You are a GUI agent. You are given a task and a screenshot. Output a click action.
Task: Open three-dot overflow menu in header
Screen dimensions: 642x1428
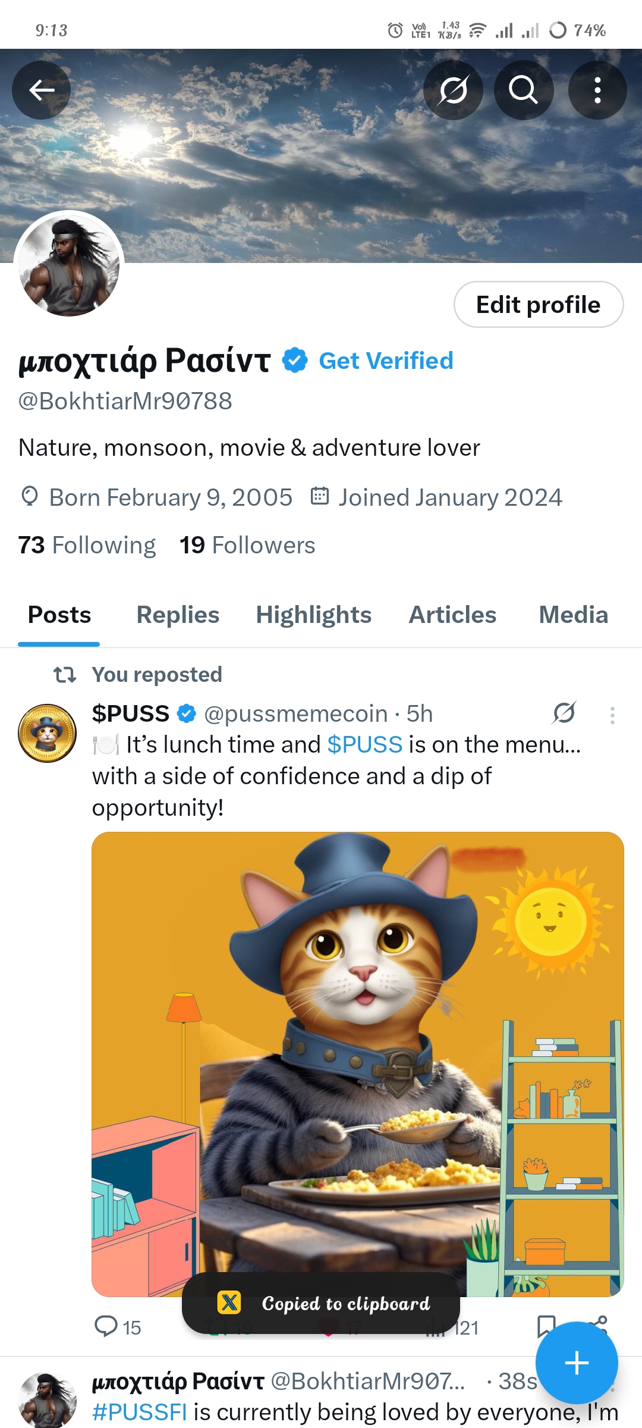click(597, 90)
